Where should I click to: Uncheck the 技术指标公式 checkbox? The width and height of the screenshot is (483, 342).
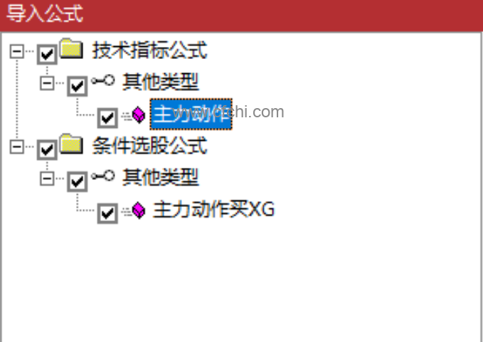pos(47,55)
